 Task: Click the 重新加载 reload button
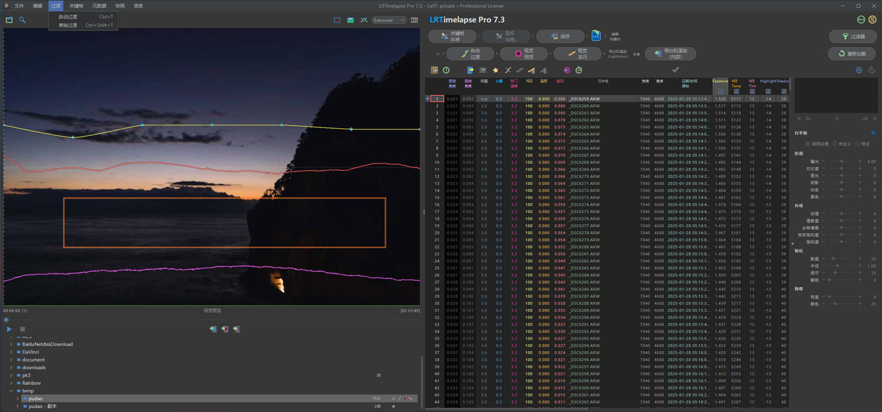(851, 53)
